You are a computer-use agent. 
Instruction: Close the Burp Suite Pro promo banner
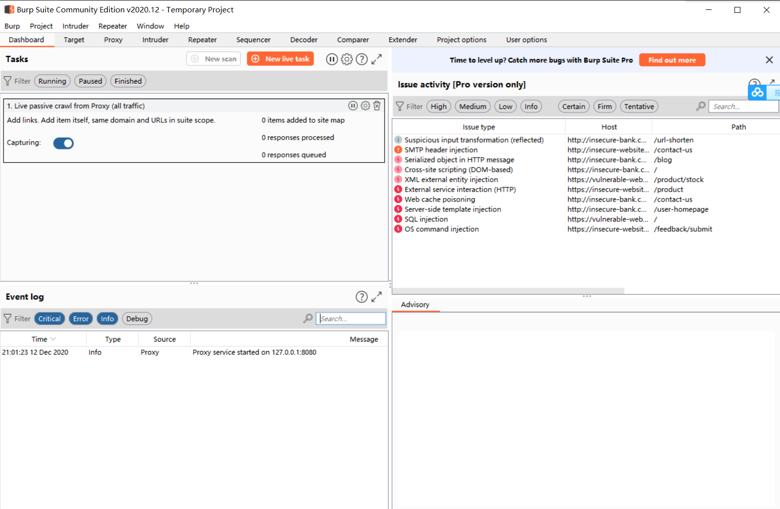769,60
